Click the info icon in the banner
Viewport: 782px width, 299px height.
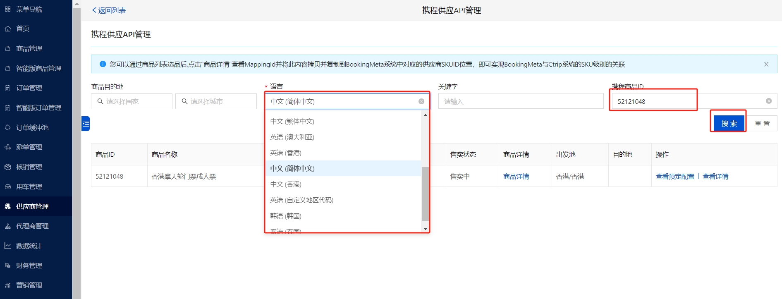[x=103, y=64]
